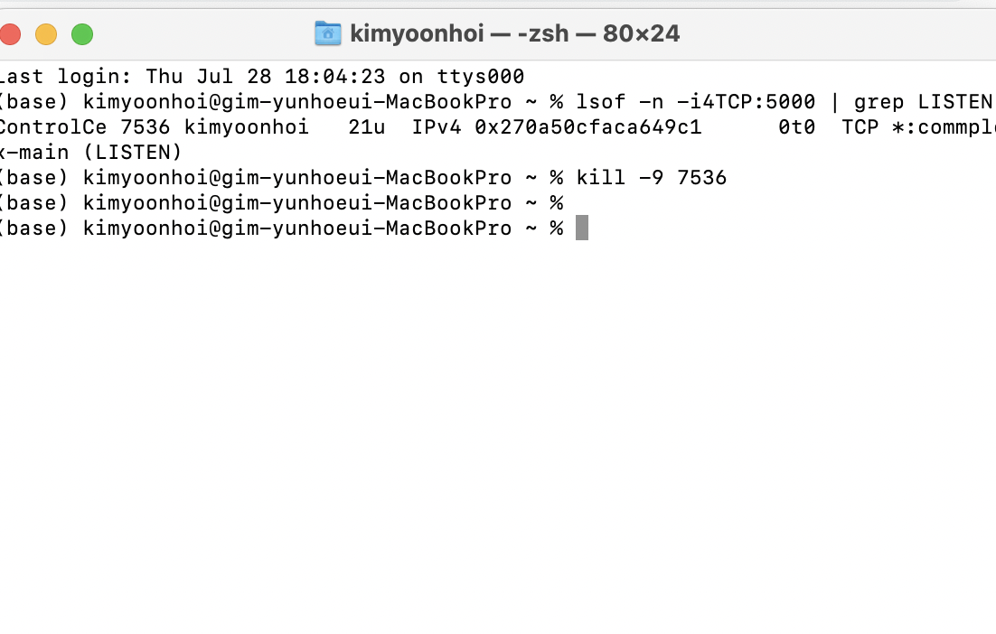Click the "TCP" protocol text in output
Screen dimensions: 996x634
(x=860, y=127)
